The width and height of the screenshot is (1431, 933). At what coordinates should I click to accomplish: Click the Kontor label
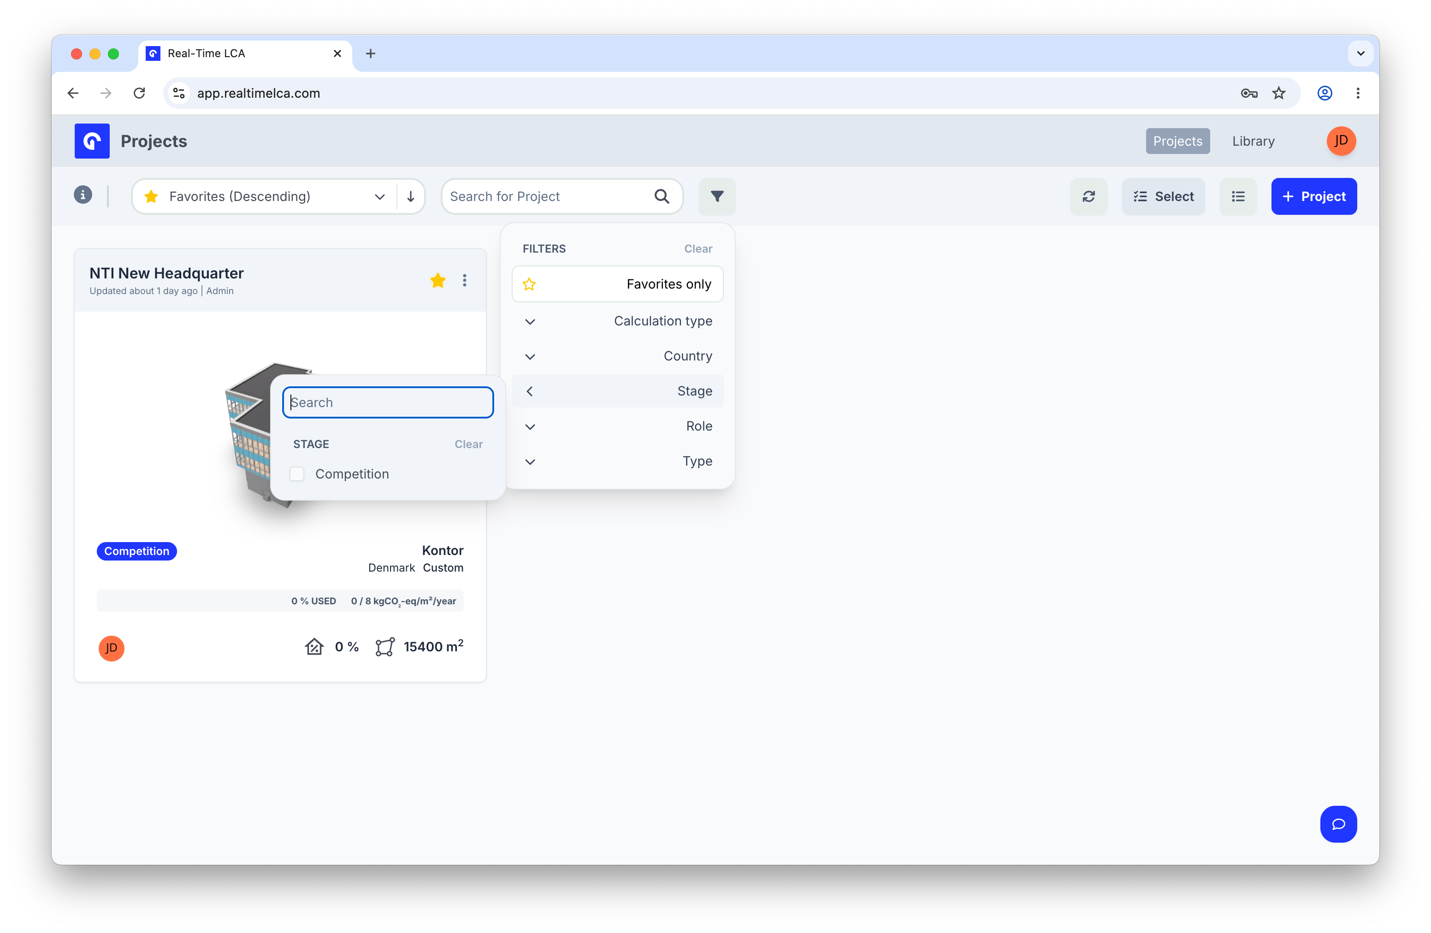click(442, 550)
